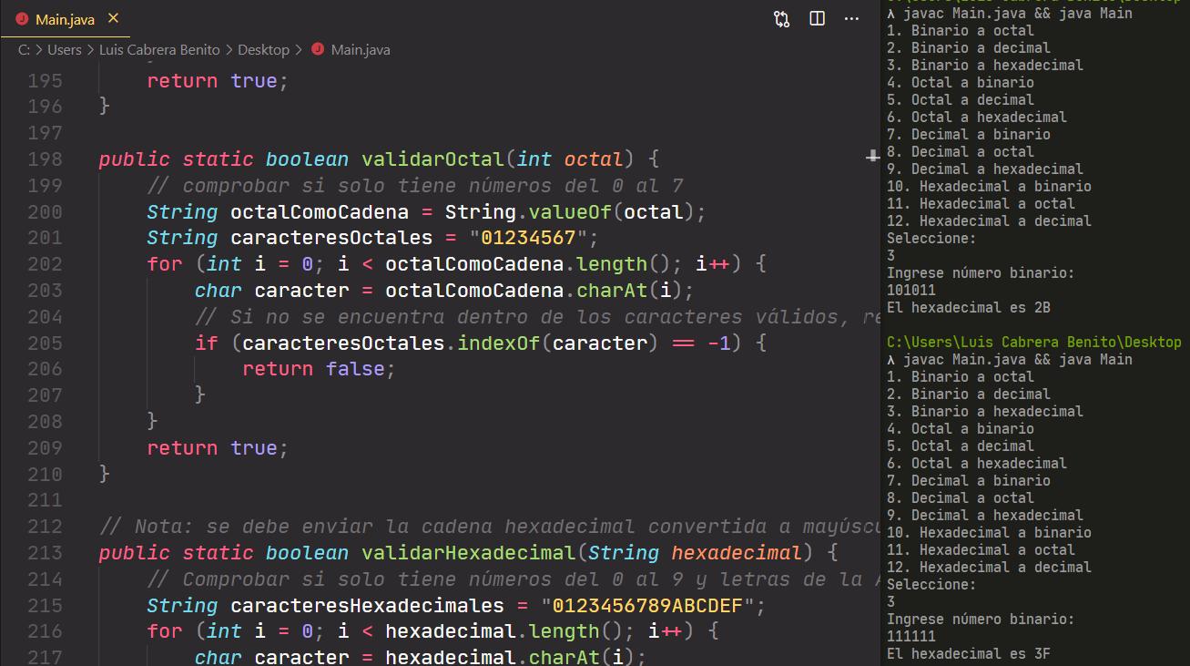The width and height of the screenshot is (1190, 666).
Task: Click the comment on line 199
Action: [415, 186]
